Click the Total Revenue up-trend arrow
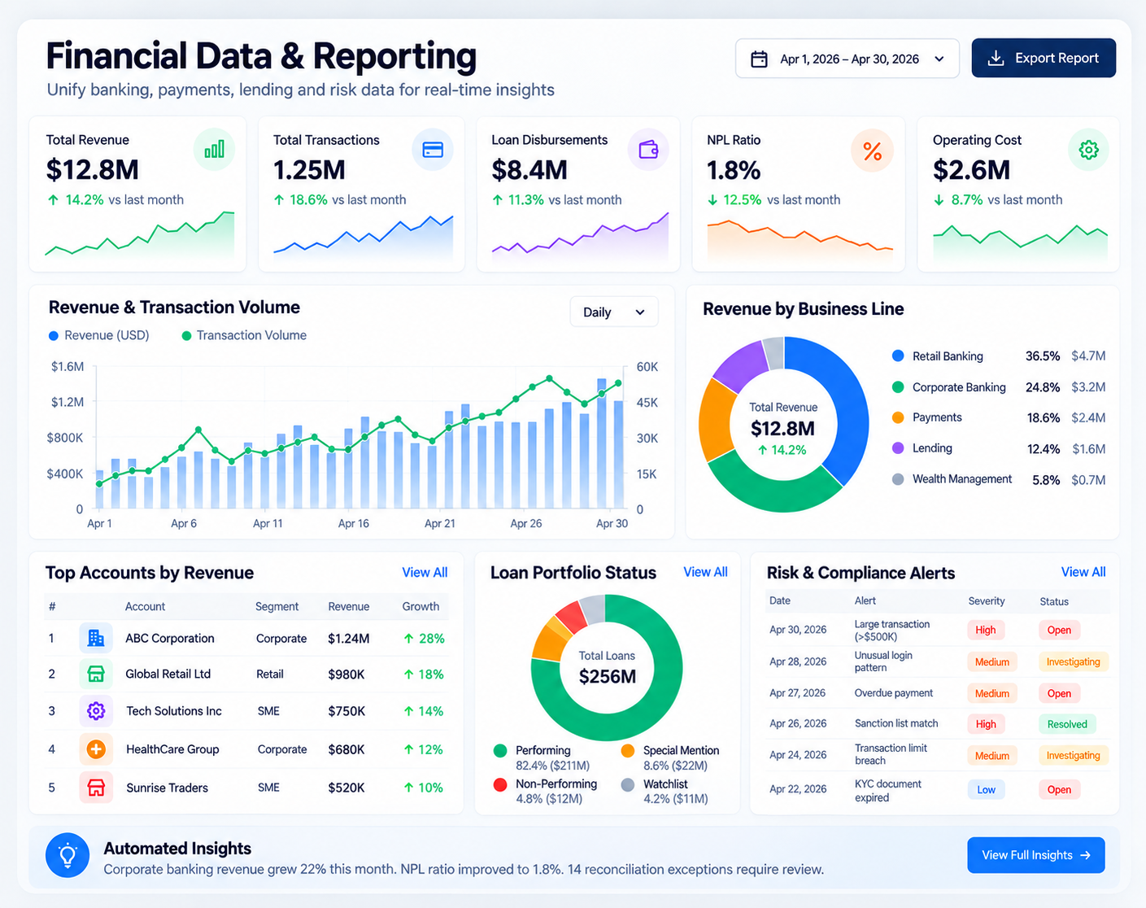 [53, 200]
